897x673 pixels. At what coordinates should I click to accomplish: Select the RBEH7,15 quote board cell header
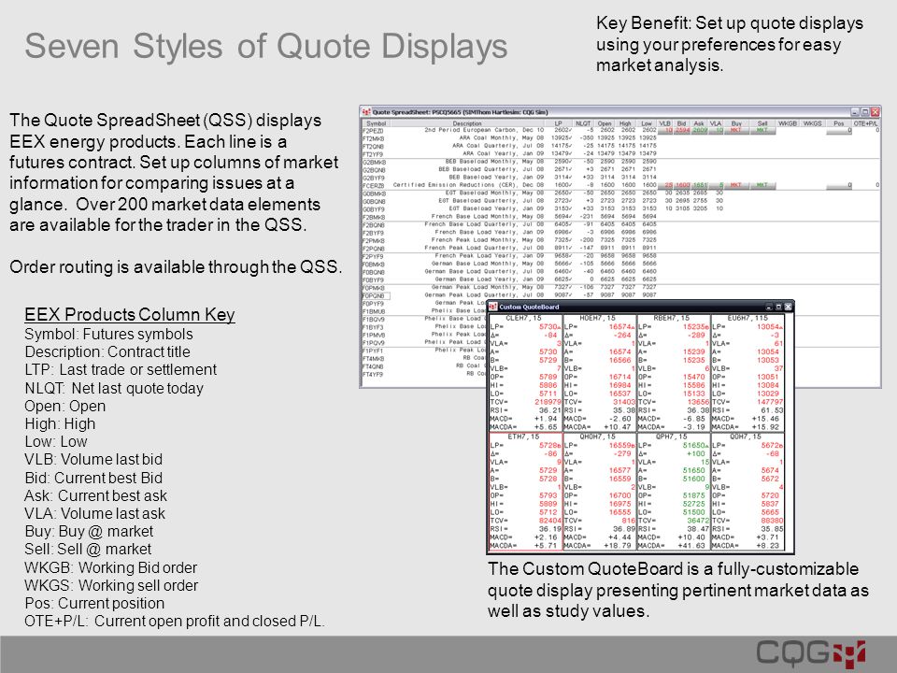pyautogui.click(x=674, y=318)
